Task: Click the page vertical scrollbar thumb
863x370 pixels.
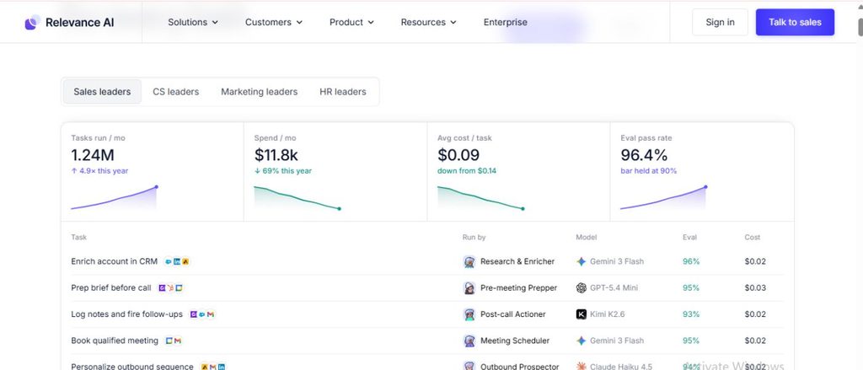Action: point(860,26)
